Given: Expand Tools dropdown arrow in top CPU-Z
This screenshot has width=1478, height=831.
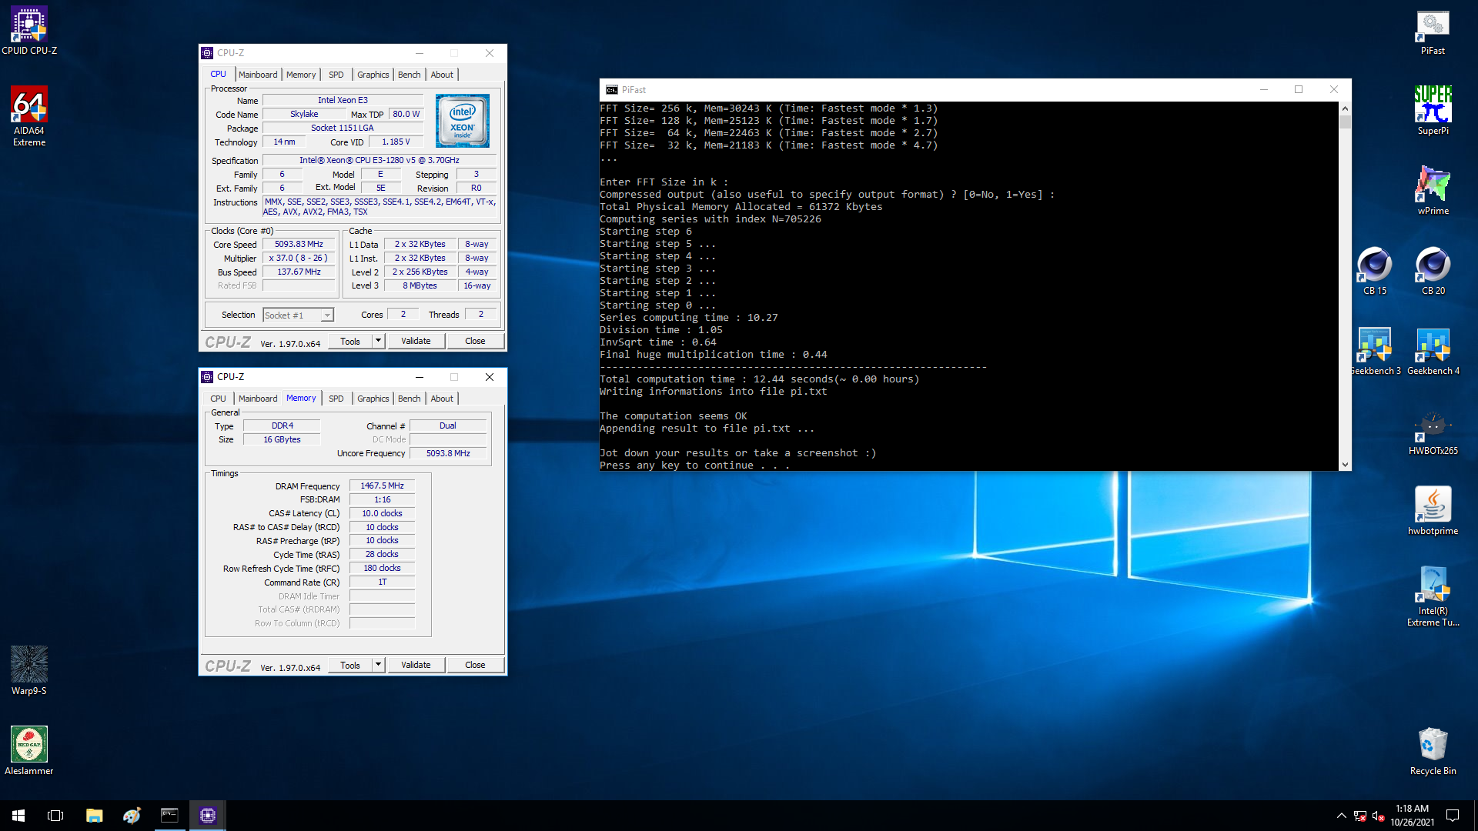Looking at the screenshot, I should tap(378, 341).
